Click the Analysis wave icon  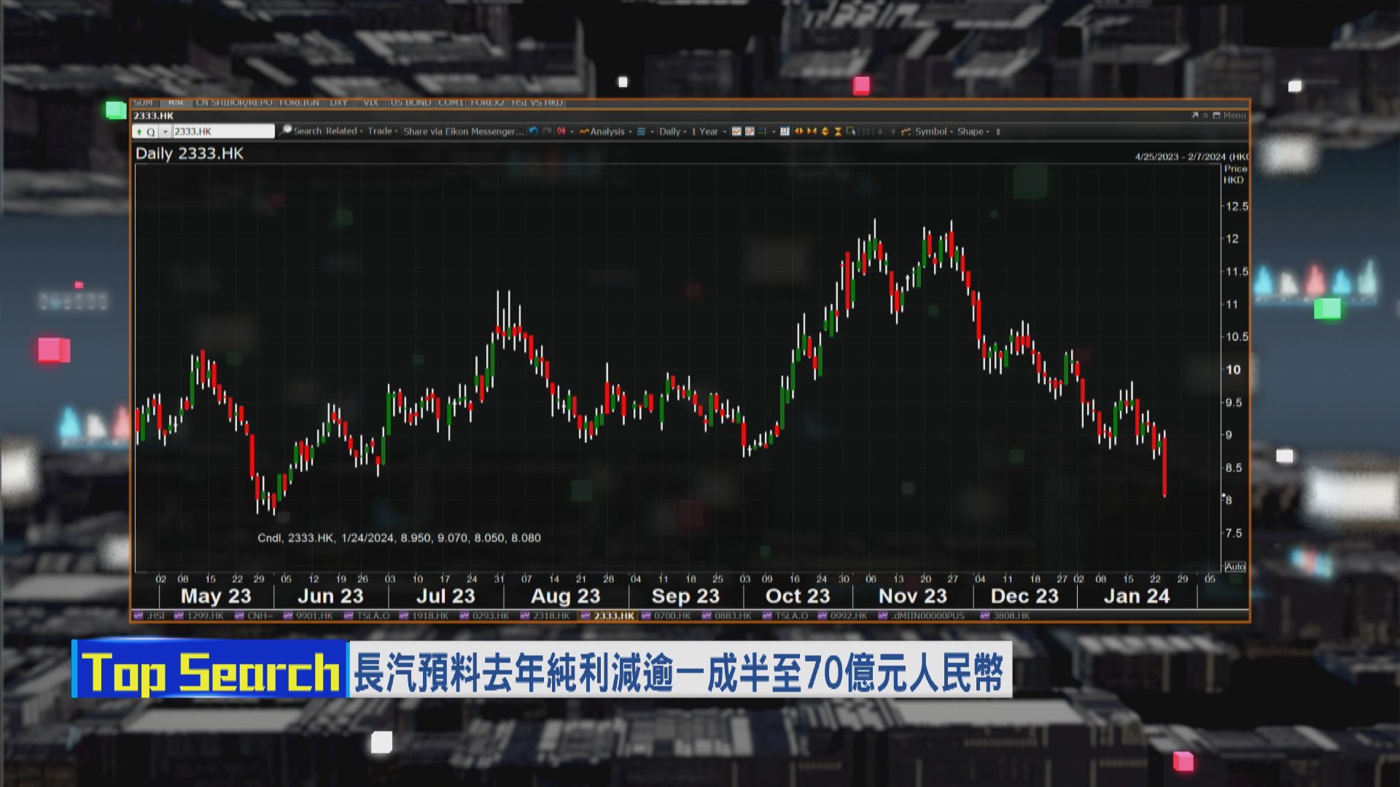(x=584, y=131)
